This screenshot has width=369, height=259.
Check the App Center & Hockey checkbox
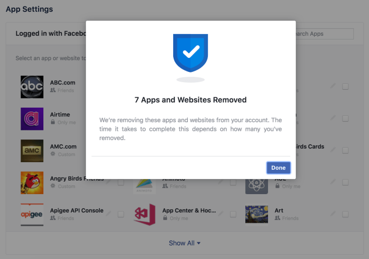pos(233,214)
